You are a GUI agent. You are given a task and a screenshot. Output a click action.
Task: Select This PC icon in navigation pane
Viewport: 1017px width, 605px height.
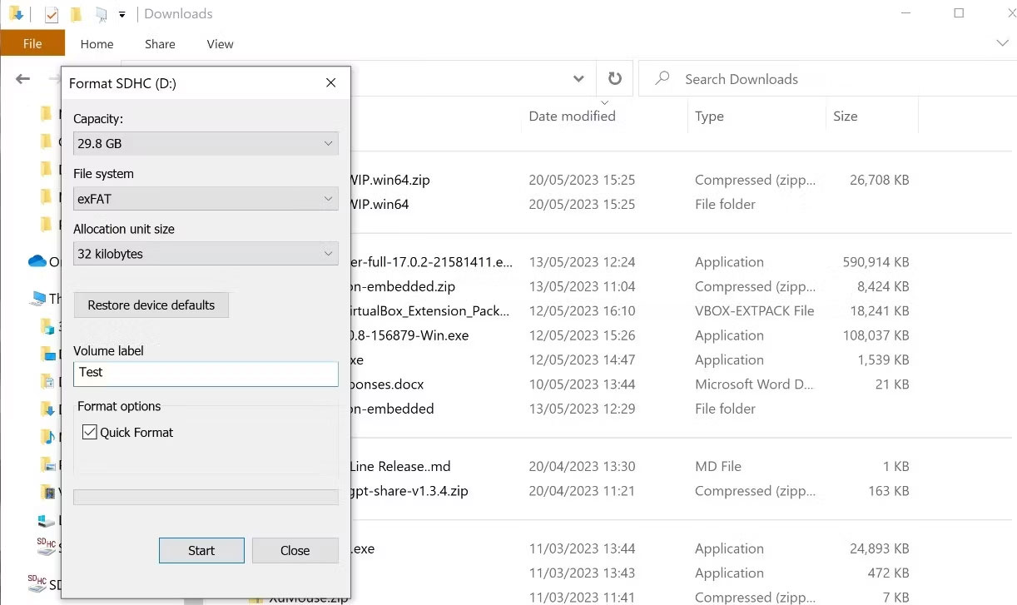point(38,298)
